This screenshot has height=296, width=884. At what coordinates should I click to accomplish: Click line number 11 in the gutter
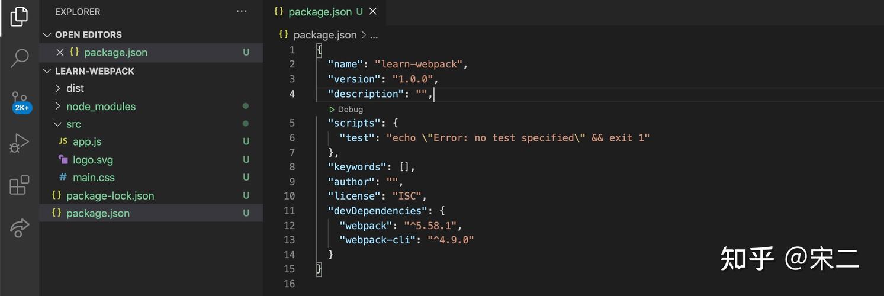tap(289, 211)
